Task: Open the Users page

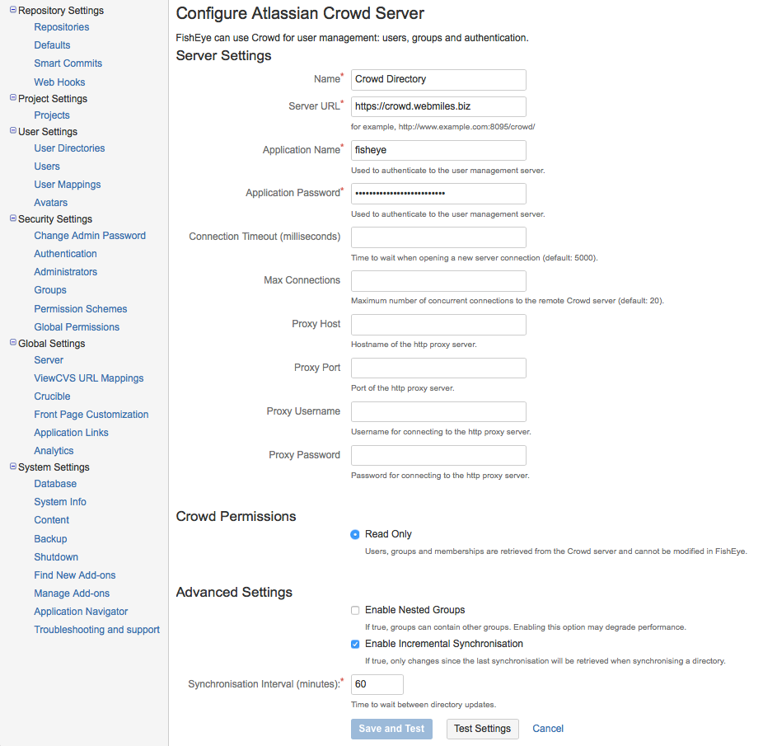Action: coord(47,167)
